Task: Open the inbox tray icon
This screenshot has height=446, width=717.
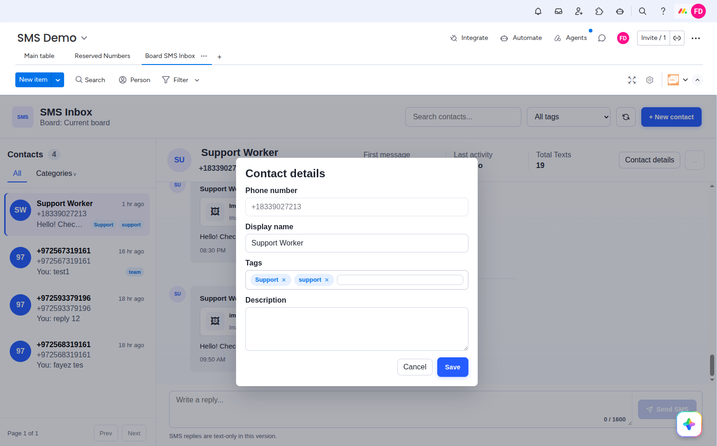Action: [x=559, y=11]
